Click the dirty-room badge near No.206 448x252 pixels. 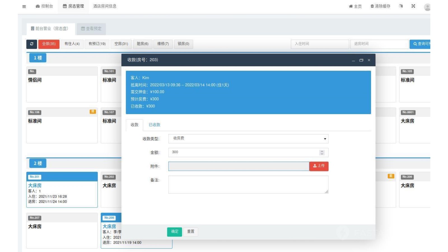pos(391,176)
